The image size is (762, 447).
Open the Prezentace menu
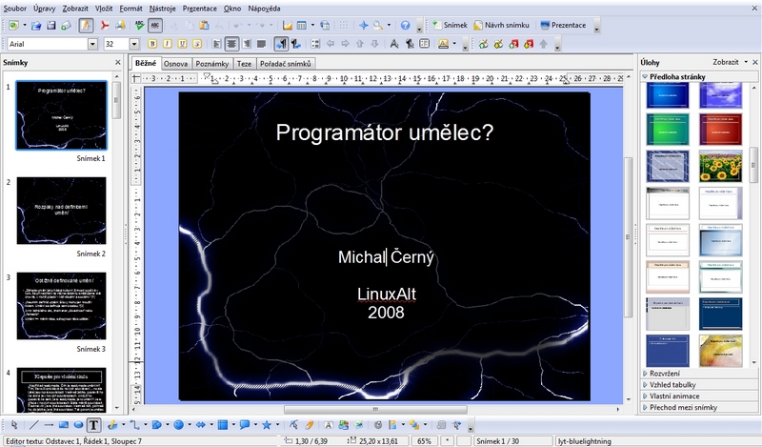pyautogui.click(x=200, y=9)
